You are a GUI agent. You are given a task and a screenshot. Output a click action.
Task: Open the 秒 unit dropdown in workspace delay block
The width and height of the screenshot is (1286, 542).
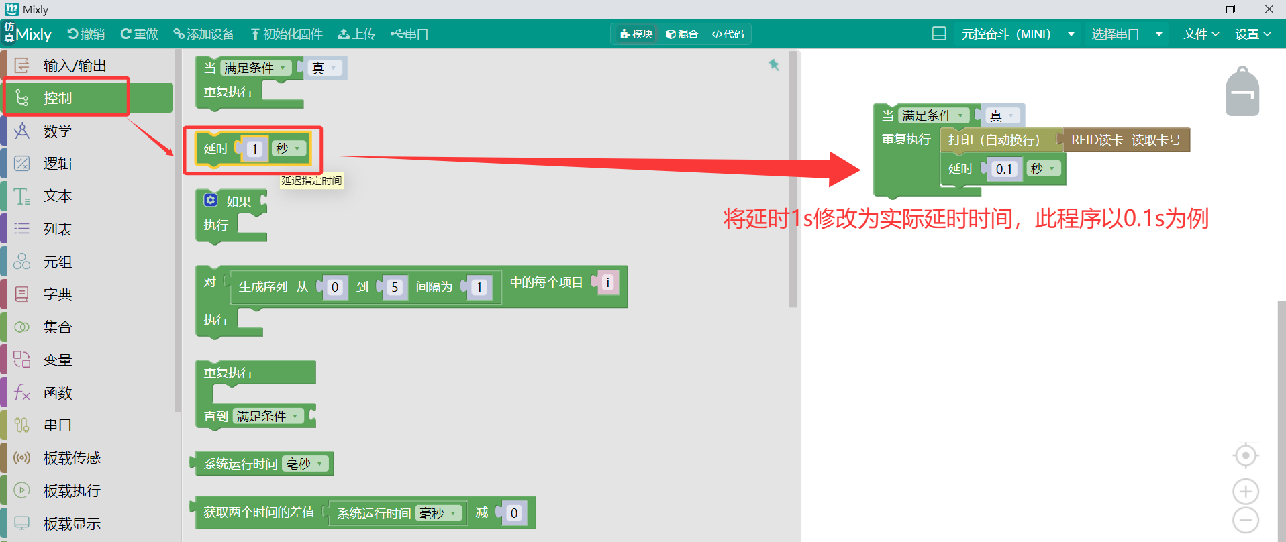1044,169
